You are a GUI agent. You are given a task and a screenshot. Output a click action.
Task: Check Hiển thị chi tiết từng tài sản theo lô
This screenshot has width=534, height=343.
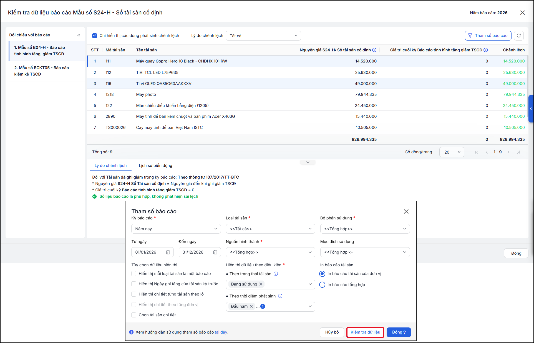(x=134, y=294)
